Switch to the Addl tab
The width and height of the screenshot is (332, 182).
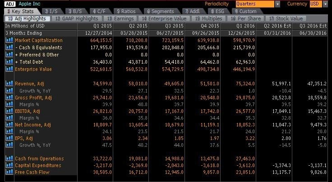pos(193,11)
